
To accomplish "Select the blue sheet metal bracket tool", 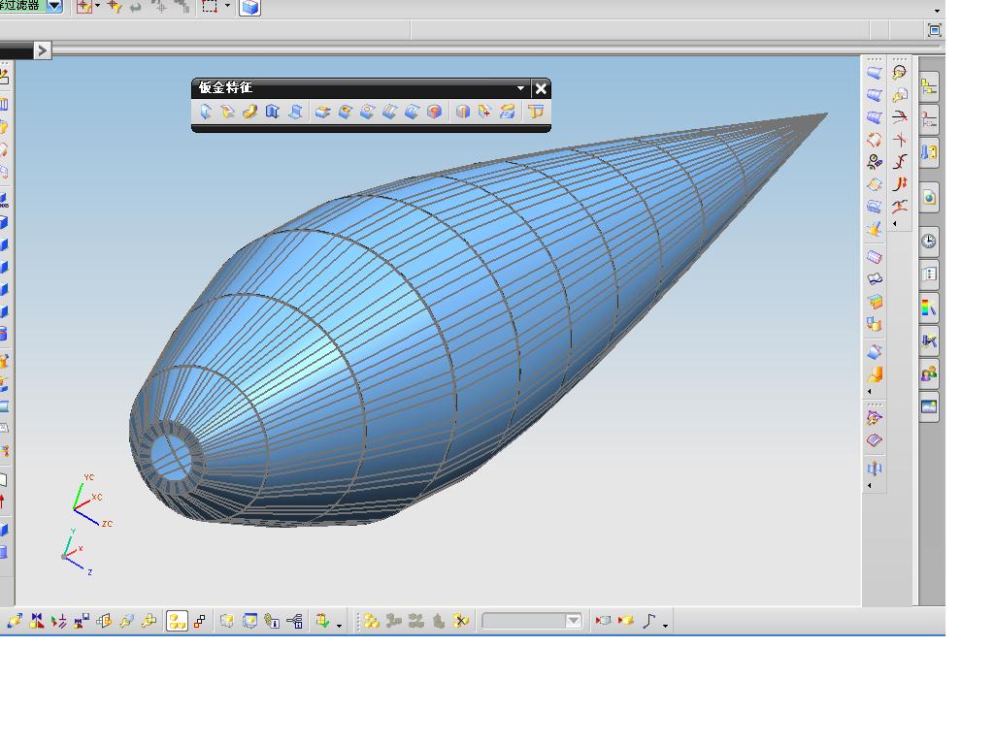I will pos(272,113).
